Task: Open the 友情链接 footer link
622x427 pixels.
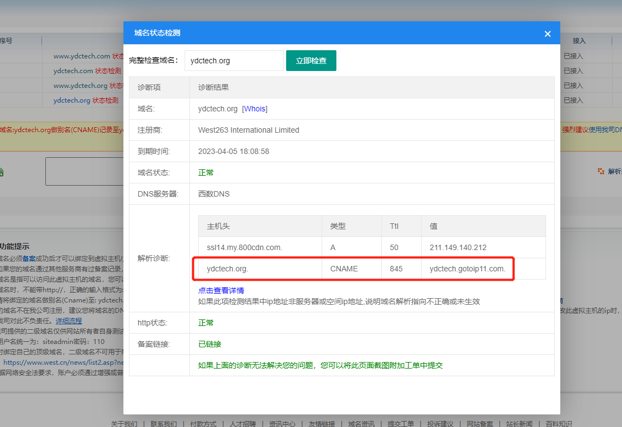Action: click(x=322, y=424)
